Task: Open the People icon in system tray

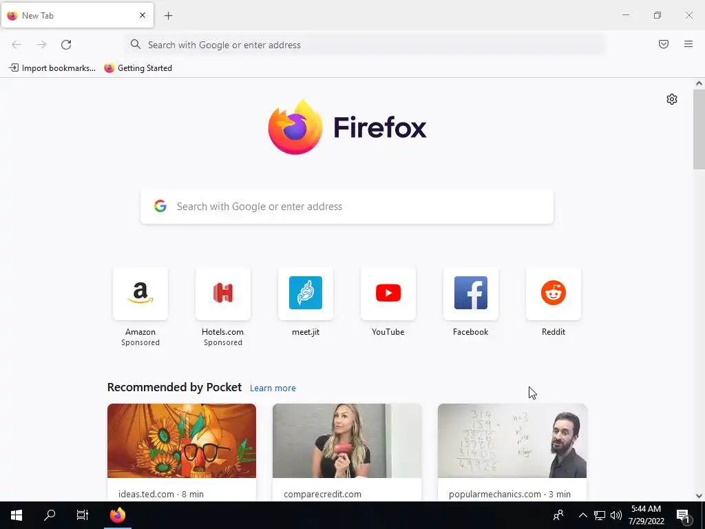Action: (x=558, y=515)
